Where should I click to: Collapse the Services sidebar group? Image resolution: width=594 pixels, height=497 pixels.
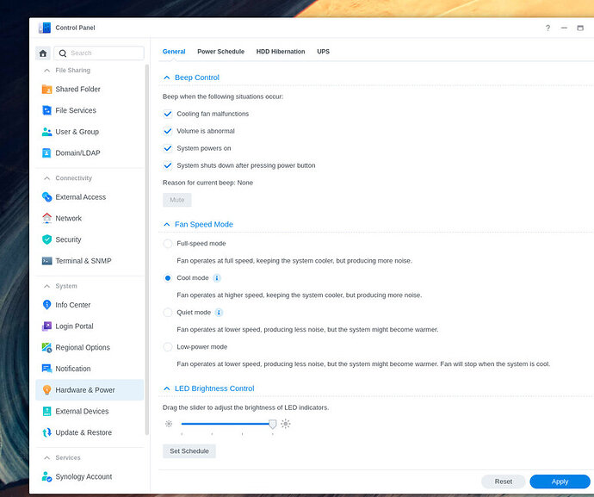46,457
